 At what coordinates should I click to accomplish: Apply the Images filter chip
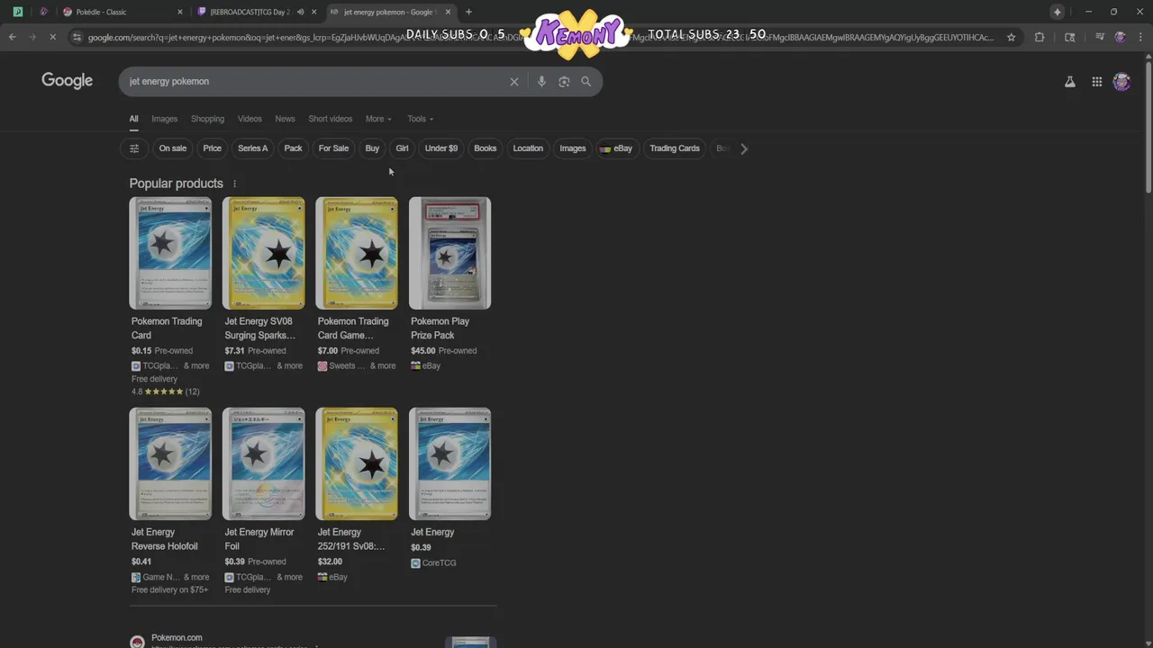[x=573, y=148]
